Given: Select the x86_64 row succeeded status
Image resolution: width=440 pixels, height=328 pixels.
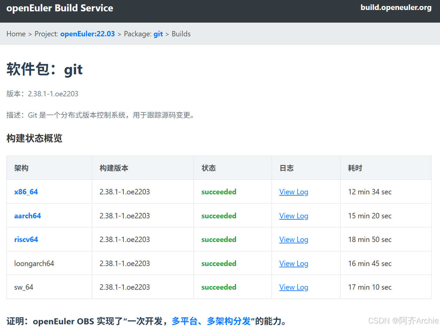Looking at the screenshot, I should [x=219, y=192].
